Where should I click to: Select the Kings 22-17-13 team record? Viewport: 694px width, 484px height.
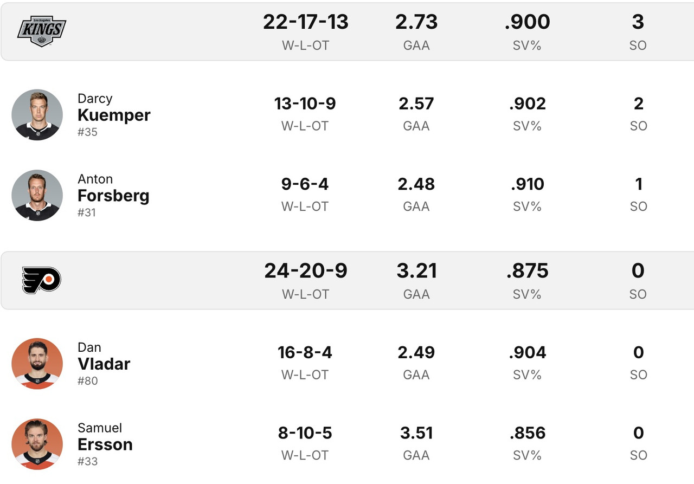pos(306,22)
